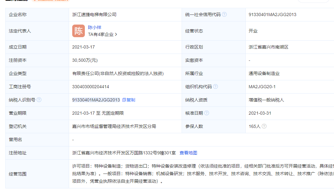Screen dimensions: 334x189
Task: Click highlighted taxpayer ID 91330401MA2JGG2013
Action: [x=96, y=100]
